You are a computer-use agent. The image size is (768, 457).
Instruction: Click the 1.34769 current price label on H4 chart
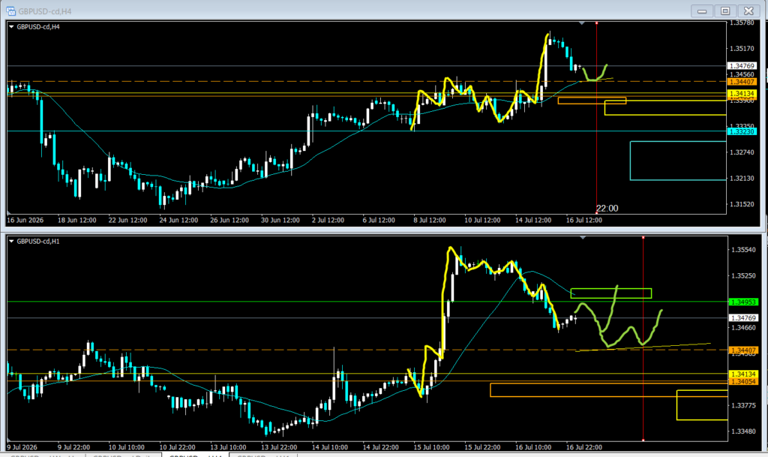pos(742,65)
